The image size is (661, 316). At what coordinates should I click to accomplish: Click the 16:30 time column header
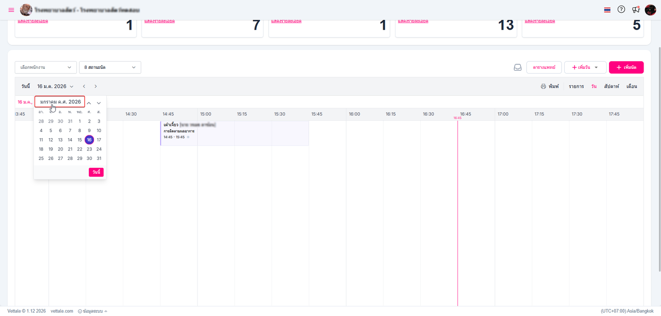point(428,114)
